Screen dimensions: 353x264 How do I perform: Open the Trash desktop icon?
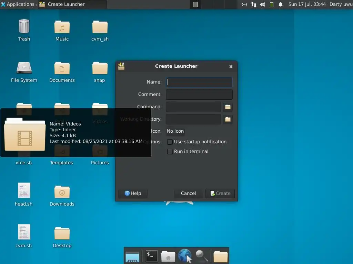pos(24,26)
